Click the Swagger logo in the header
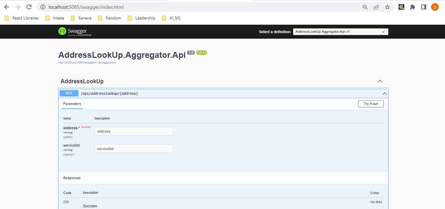Image resolution: width=445 pixels, height=209 pixels. coord(75,32)
